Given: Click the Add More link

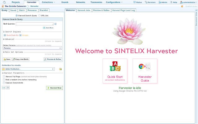Looking at the screenshot, I should click(x=49, y=28).
